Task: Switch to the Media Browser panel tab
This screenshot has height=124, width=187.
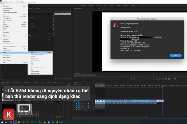Action: point(27,82)
